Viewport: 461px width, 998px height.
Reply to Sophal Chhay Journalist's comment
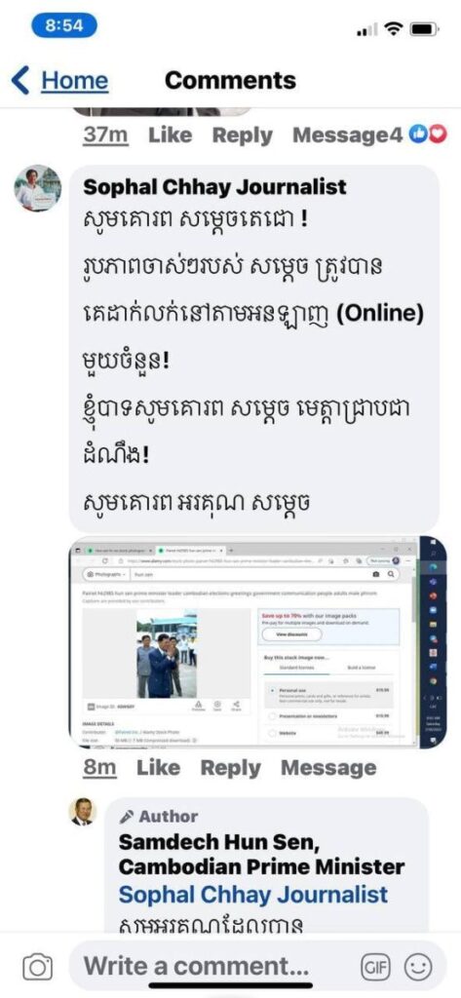[230, 768]
